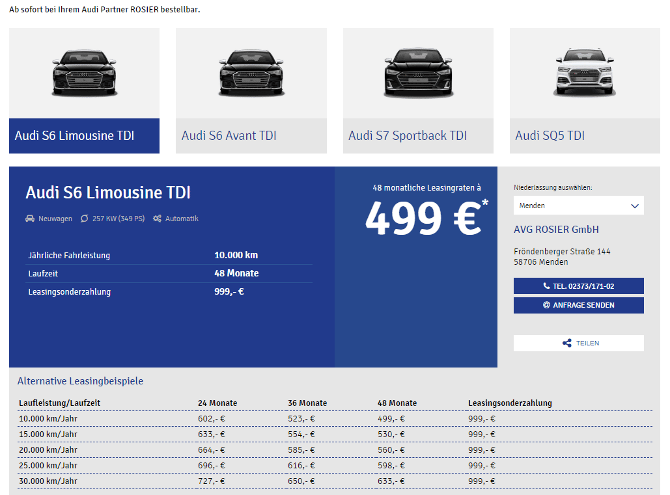Click the 650,- € table cell

[x=301, y=481]
